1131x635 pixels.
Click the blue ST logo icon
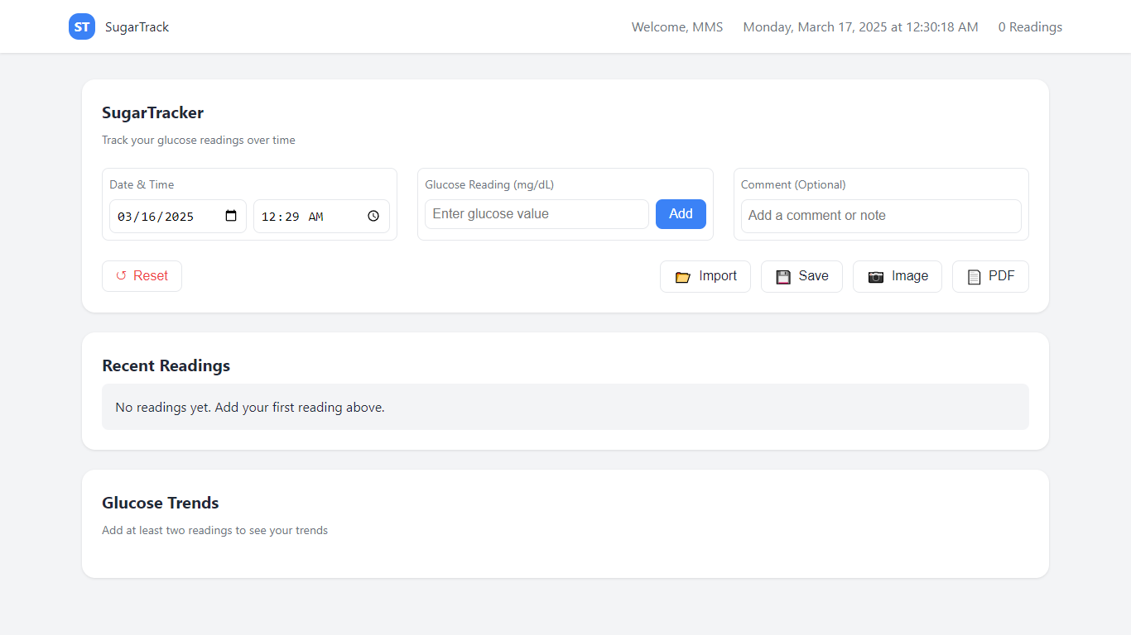[82, 26]
